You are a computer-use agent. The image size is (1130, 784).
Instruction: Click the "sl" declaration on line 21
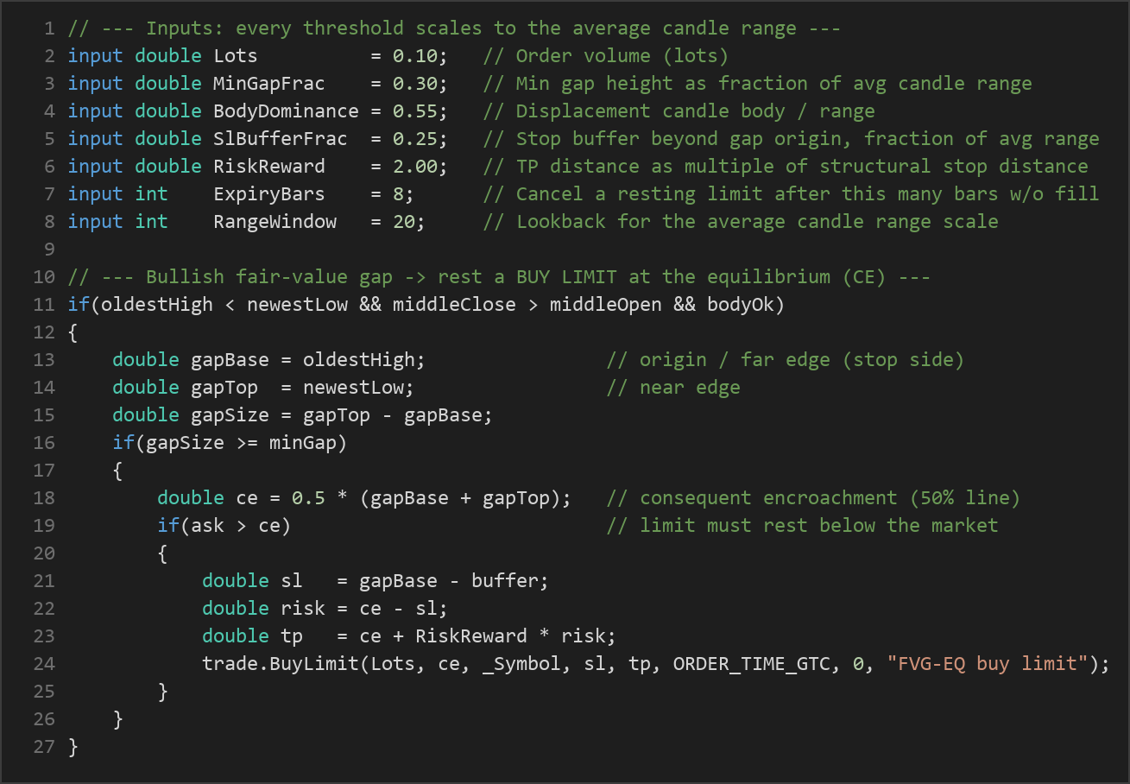[x=292, y=581]
